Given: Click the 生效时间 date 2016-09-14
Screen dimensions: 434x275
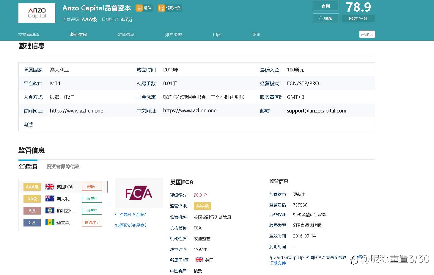Looking at the screenshot, I should tap(304, 236).
